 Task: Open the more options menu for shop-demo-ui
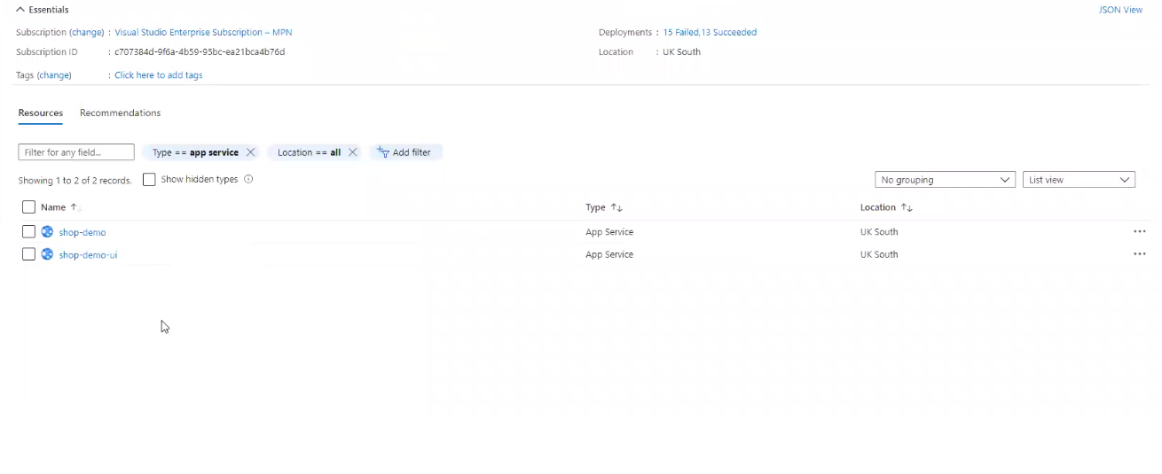(1139, 254)
